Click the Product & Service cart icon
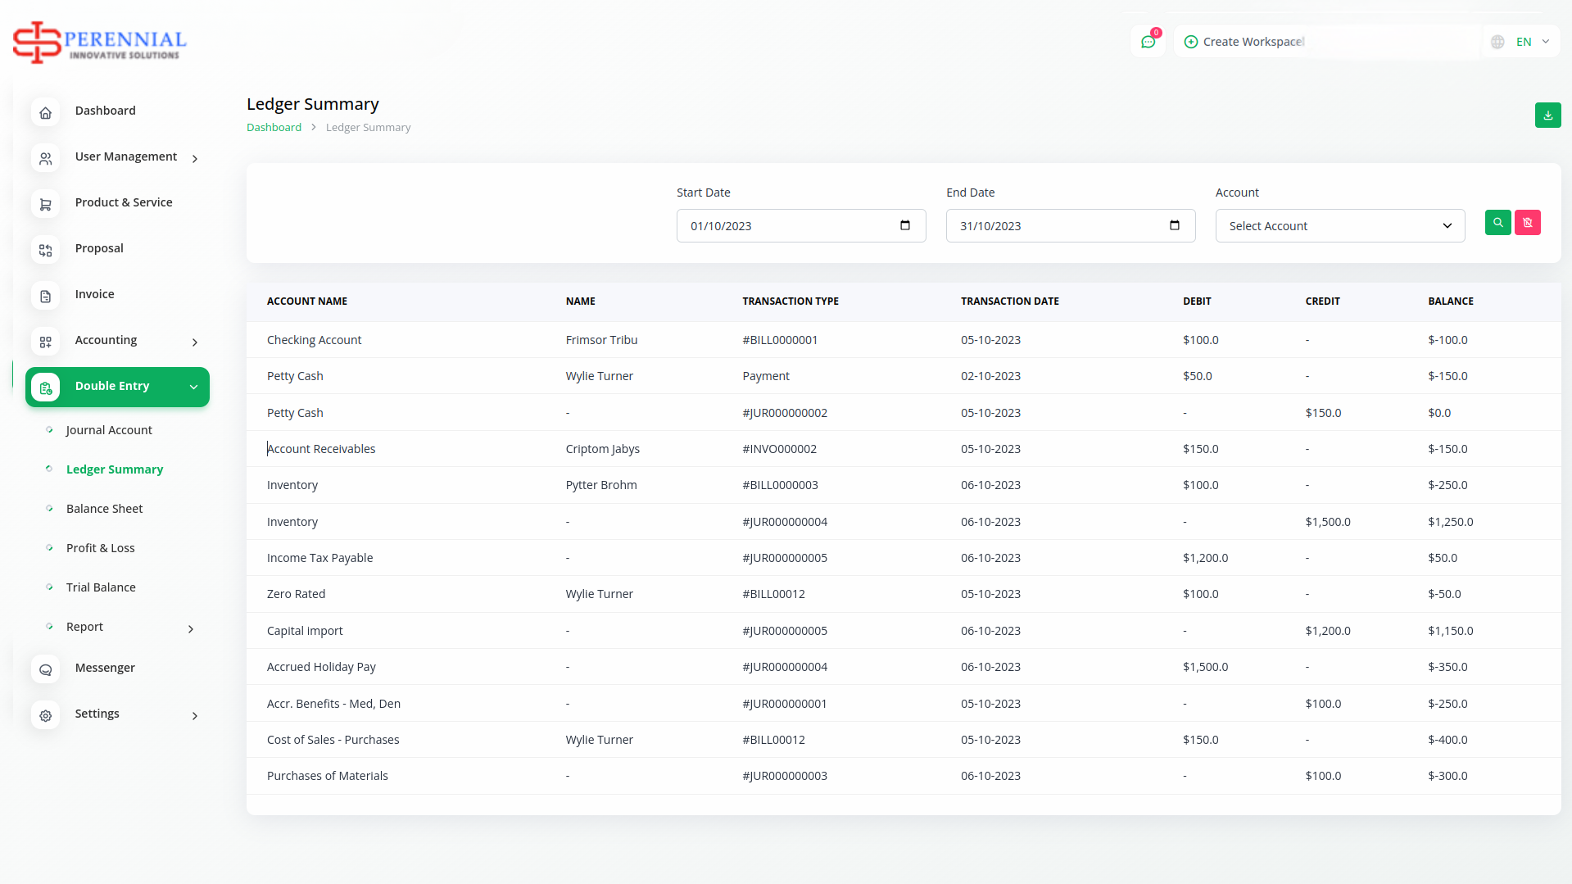This screenshot has width=1572, height=884. [x=46, y=204]
